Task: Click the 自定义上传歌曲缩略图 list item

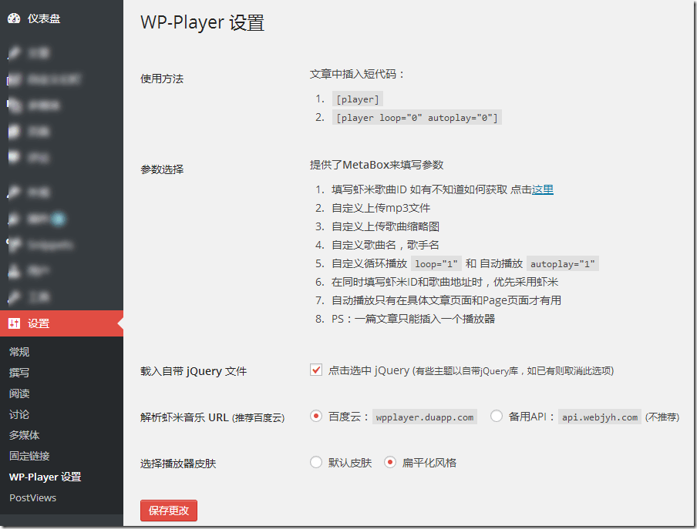Action: [x=386, y=226]
